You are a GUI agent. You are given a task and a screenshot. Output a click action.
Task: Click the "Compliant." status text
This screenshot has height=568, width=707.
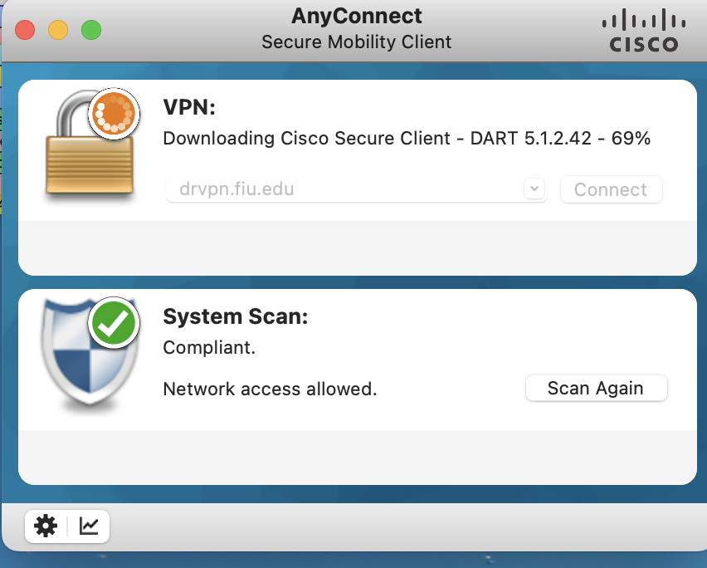pos(209,348)
